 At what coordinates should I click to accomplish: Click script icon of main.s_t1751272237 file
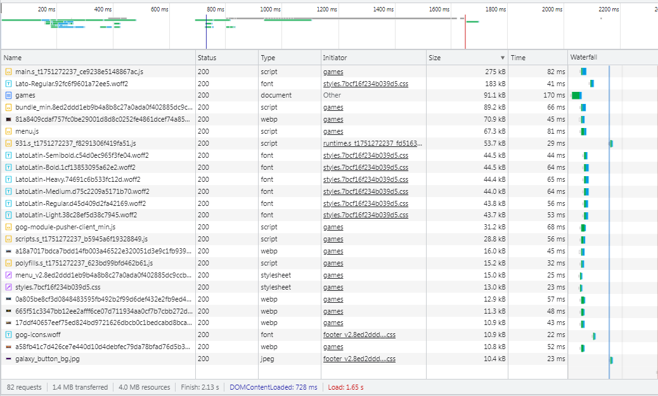pos(8,72)
